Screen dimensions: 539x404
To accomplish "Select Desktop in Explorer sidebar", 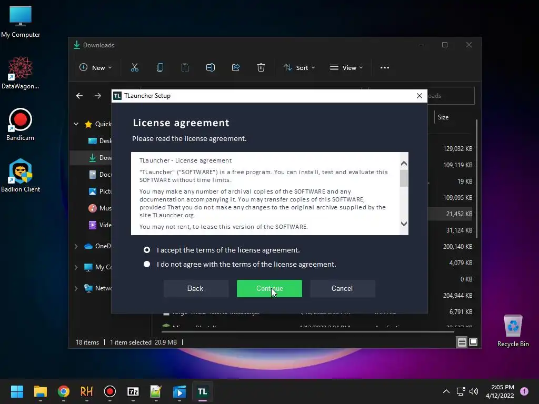I will [x=99, y=141].
